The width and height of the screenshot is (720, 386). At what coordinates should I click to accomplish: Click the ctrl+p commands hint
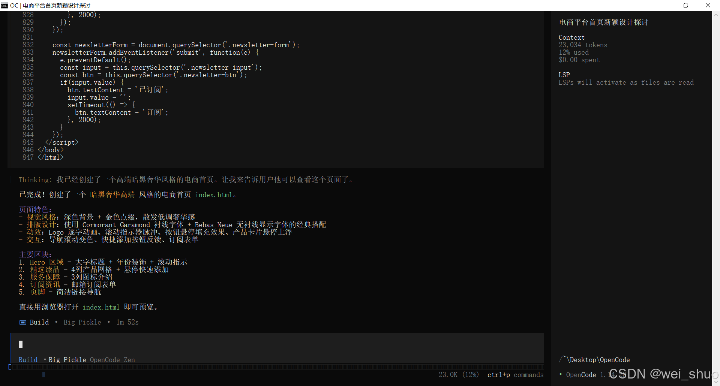(516, 375)
